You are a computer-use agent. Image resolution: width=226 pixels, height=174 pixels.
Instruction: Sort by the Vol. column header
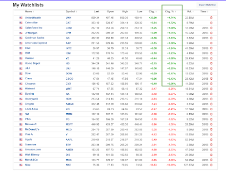click(190, 11)
